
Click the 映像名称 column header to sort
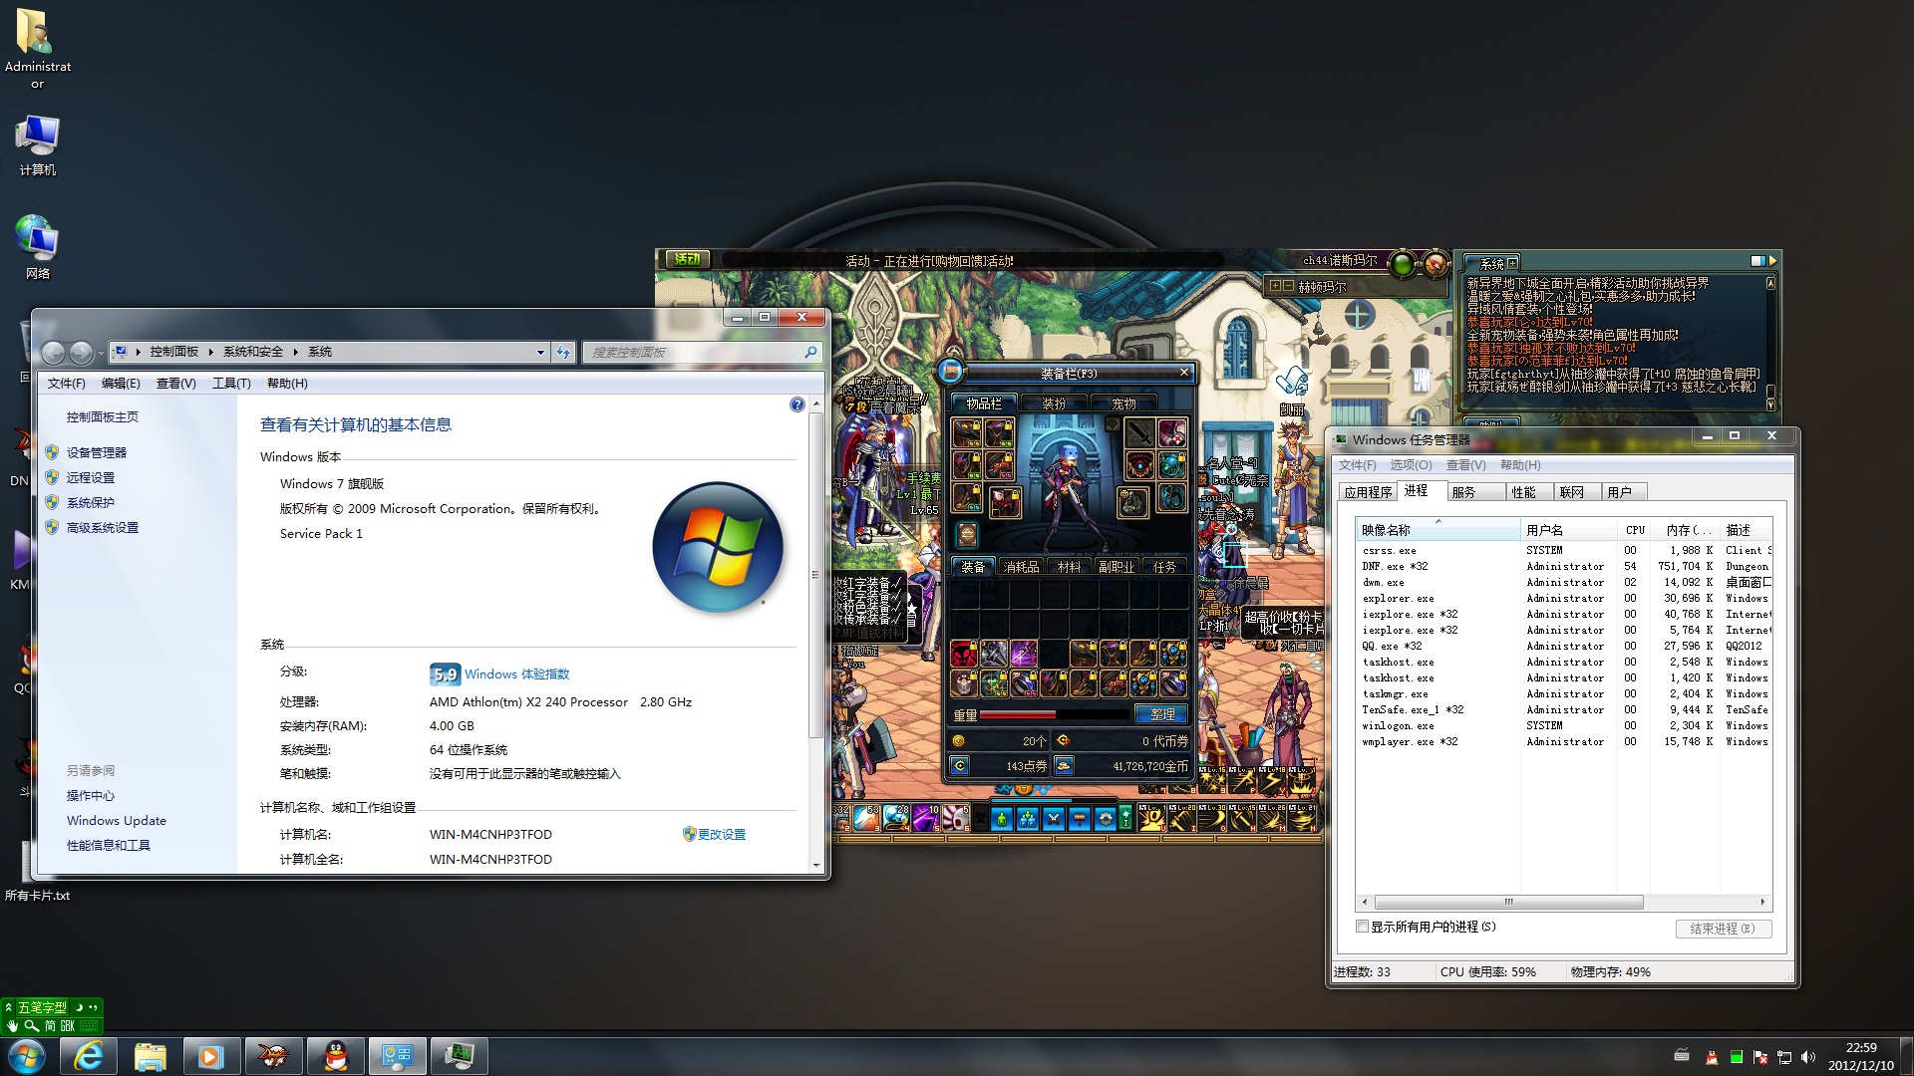click(1437, 530)
